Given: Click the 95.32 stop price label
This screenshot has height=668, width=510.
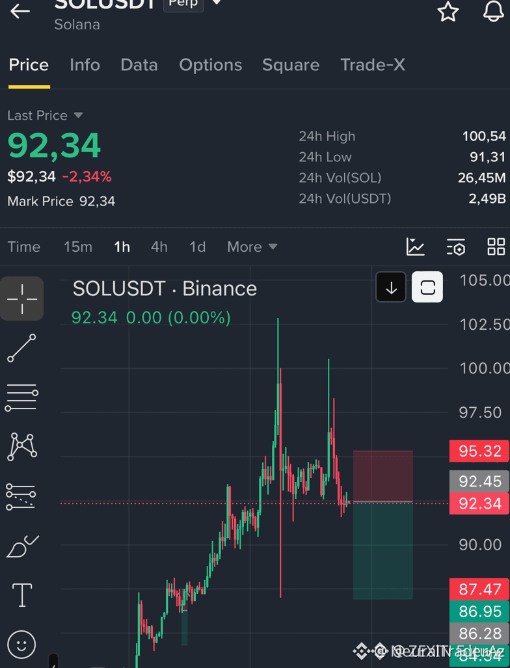Looking at the screenshot, I should point(479,451).
